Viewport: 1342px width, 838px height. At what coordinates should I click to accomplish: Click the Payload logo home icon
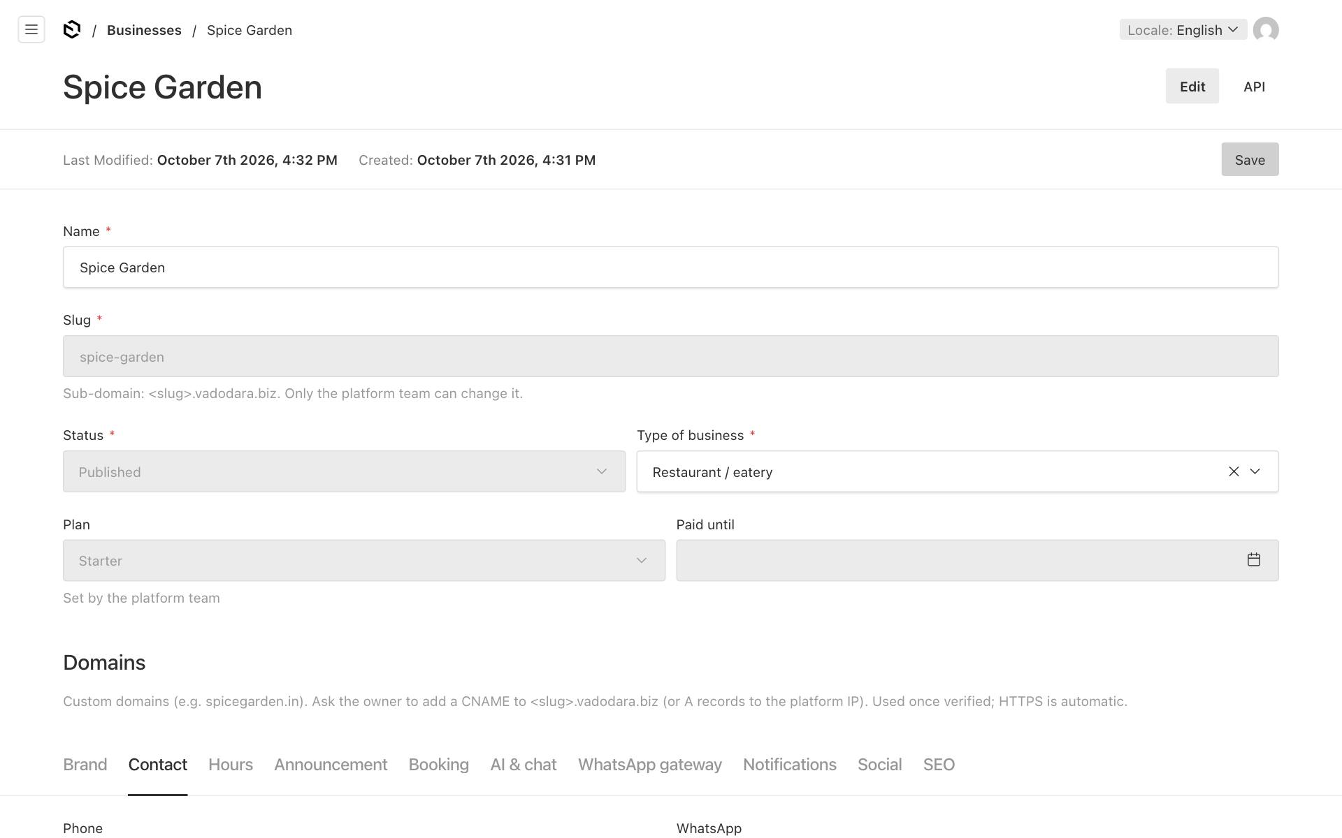coord(72,29)
